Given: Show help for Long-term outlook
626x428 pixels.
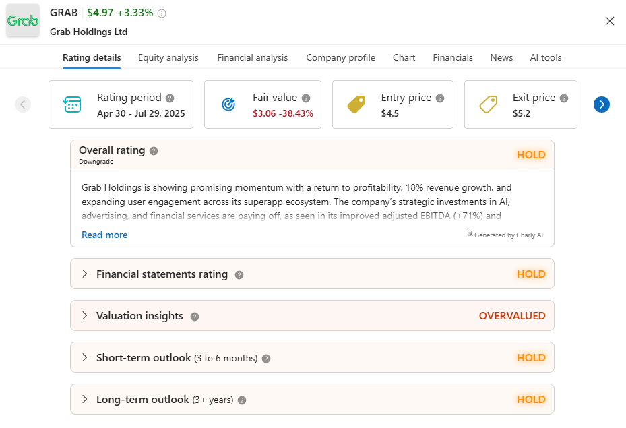Looking at the screenshot, I should click(242, 400).
